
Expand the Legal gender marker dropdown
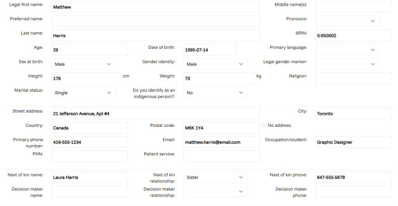point(347,64)
